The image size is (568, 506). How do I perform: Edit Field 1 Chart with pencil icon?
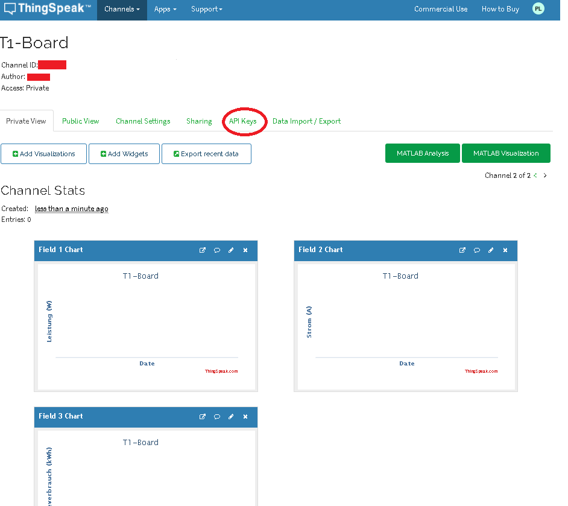coord(231,250)
